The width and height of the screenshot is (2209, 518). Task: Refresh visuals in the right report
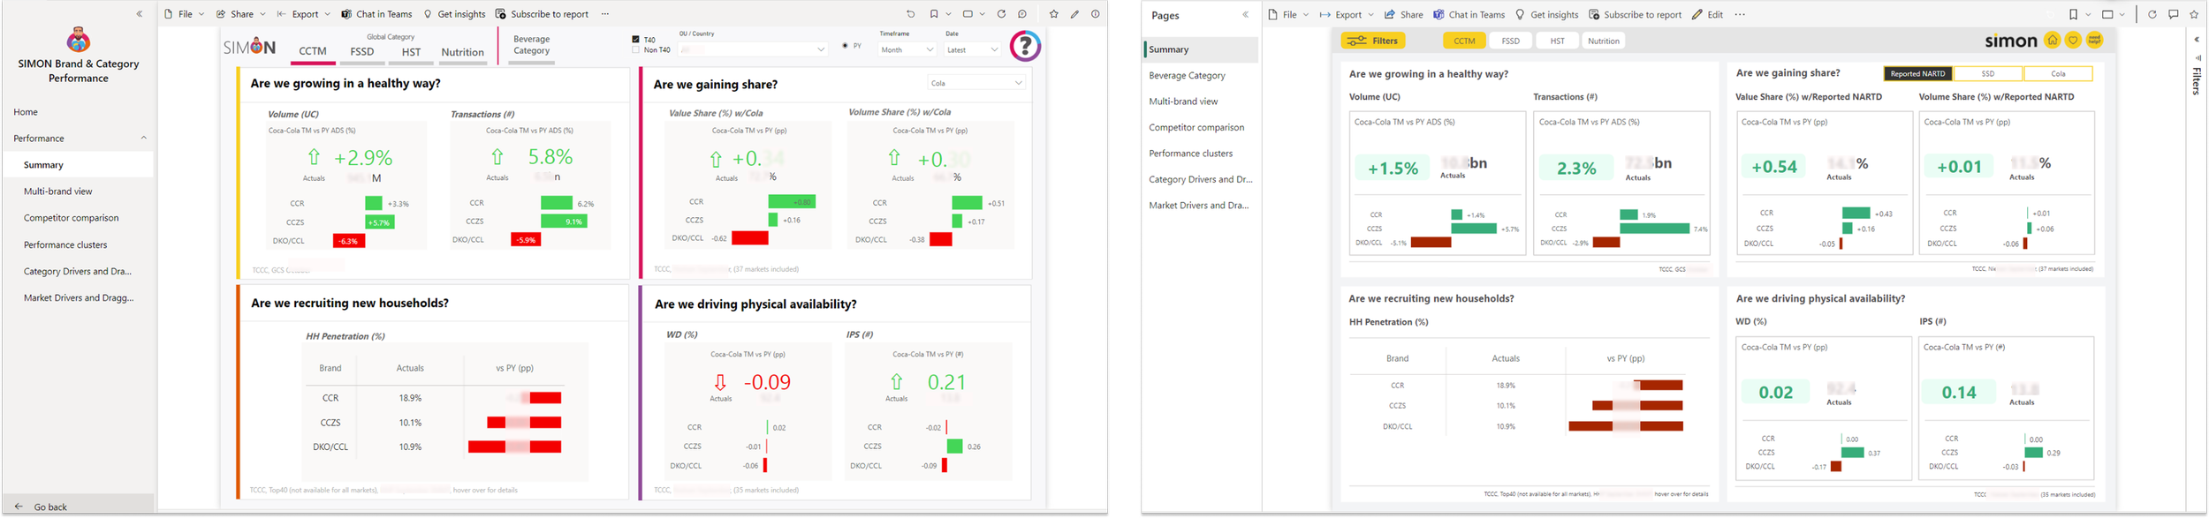click(x=2152, y=15)
